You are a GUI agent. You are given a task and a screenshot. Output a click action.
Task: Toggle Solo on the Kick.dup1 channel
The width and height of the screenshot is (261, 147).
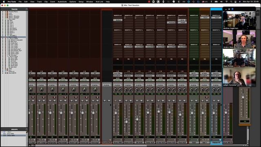coord(93,100)
